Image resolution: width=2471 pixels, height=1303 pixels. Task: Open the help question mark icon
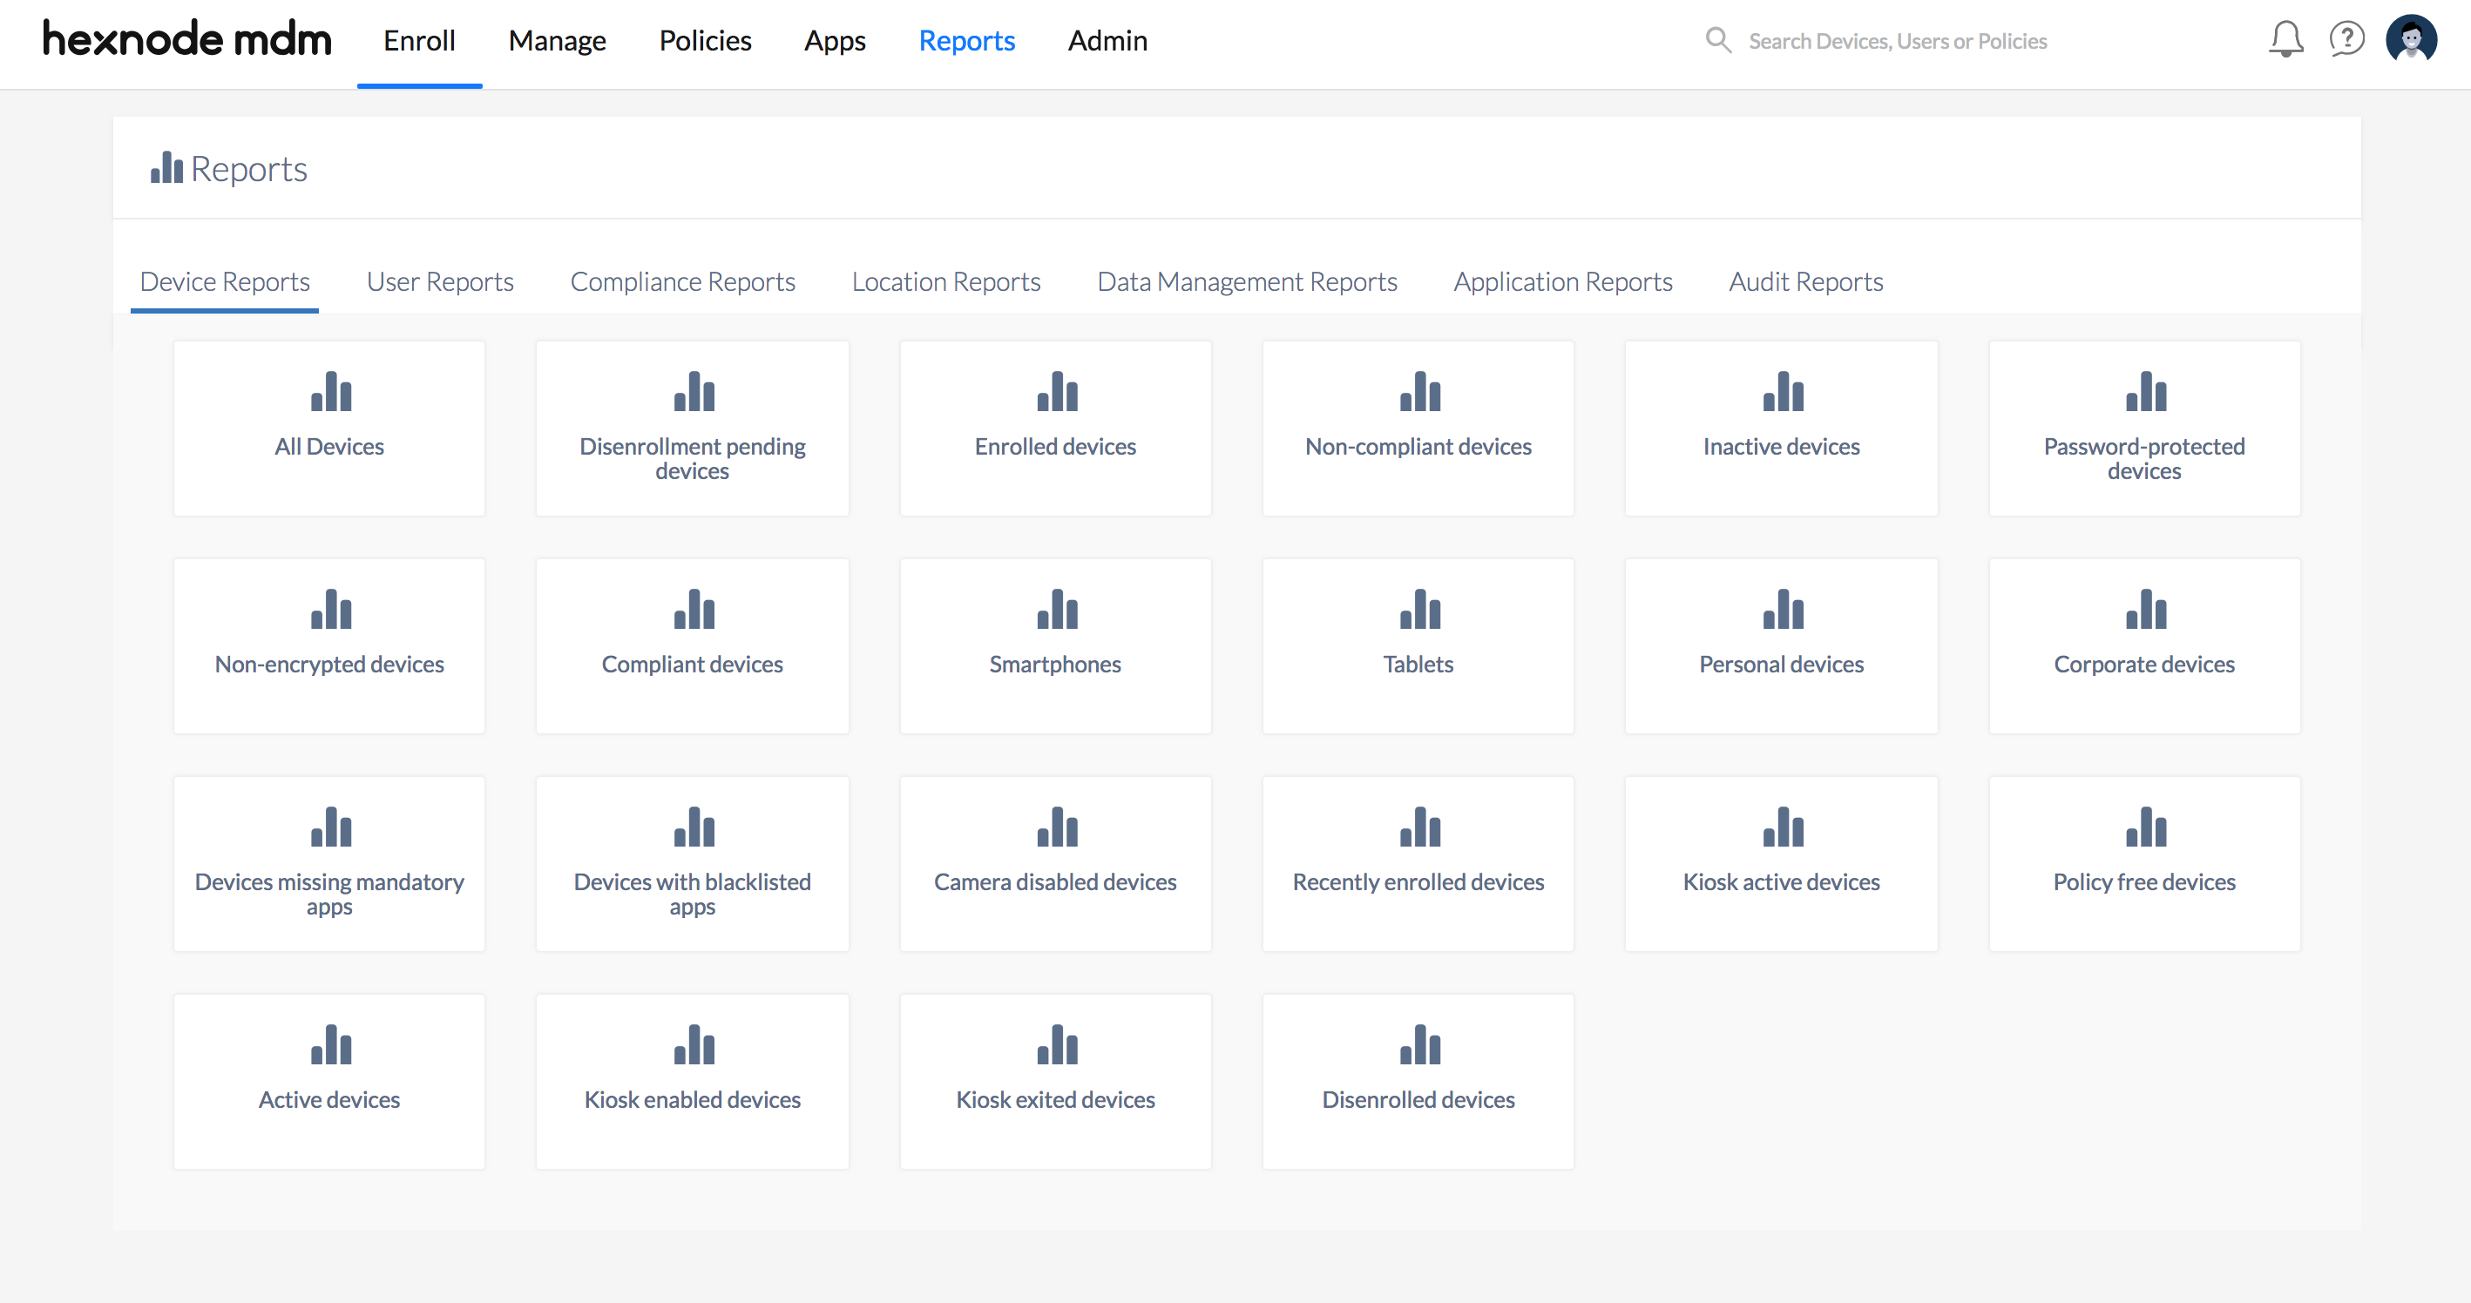point(2346,39)
